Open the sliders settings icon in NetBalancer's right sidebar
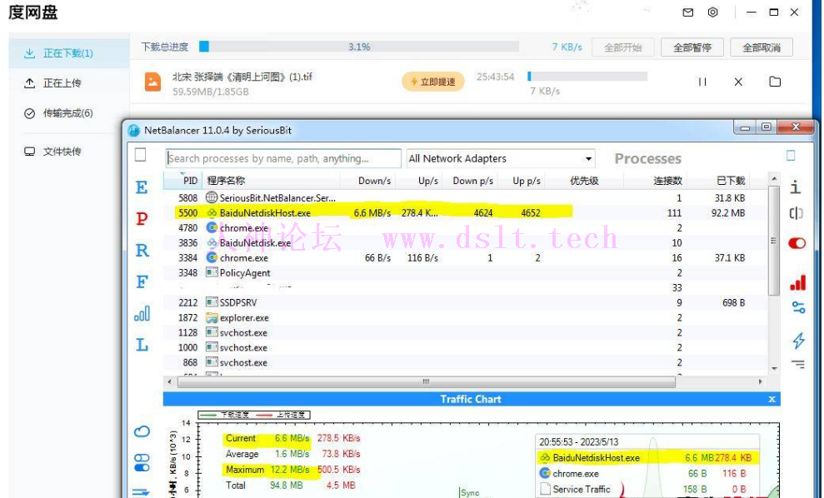This screenshot has width=824, height=498. (798, 307)
